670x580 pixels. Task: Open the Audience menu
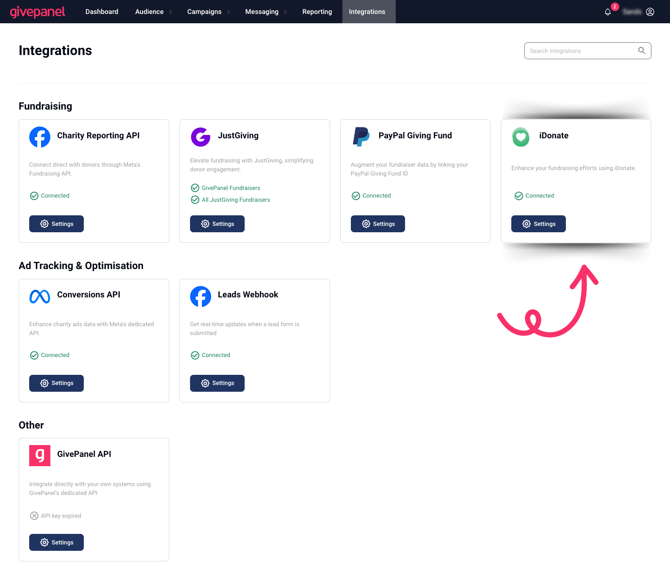pos(149,12)
